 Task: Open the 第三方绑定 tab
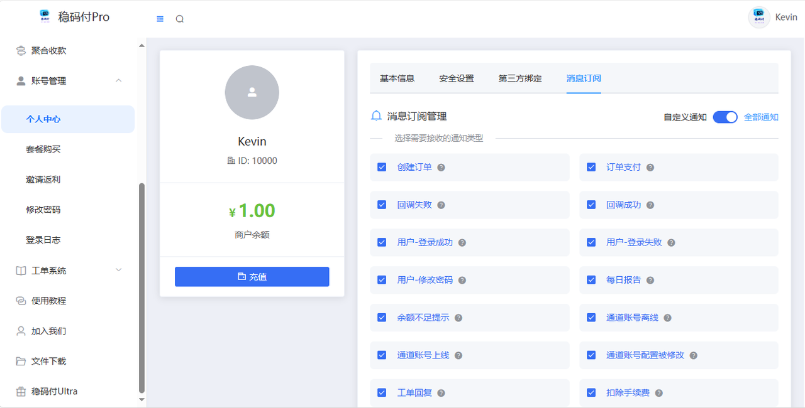click(x=520, y=78)
